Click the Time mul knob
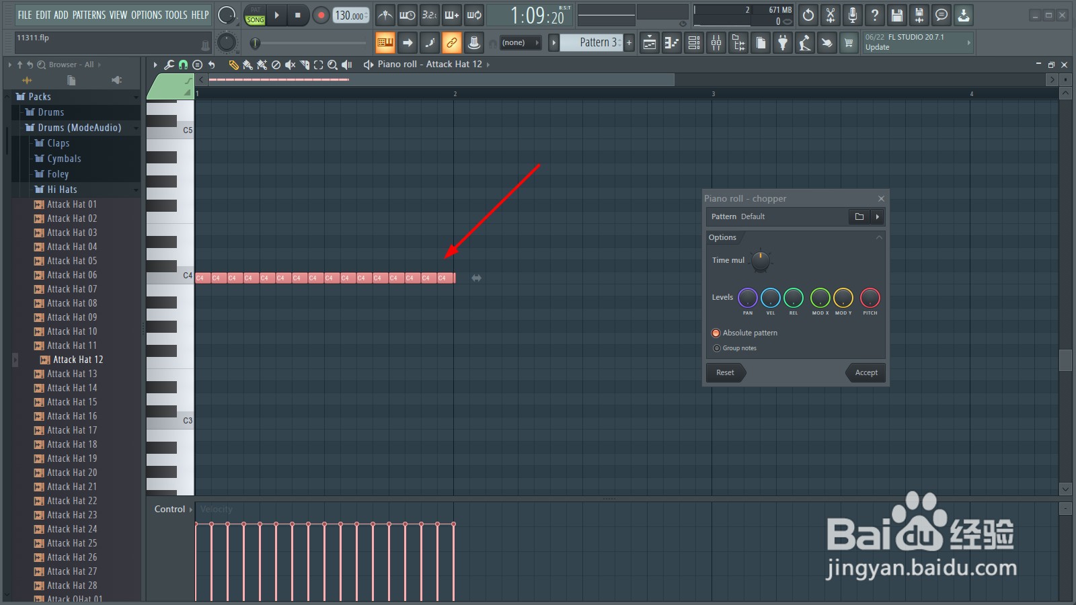The image size is (1076, 605). click(x=760, y=261)
